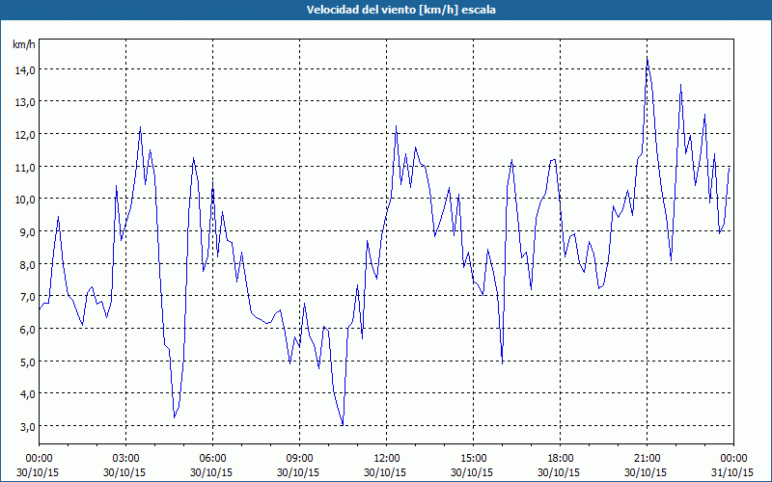This screenshot has height=482, width=772.
Task: Click the 12,2 peak near 03:30
Action: [x=140, y=127]
